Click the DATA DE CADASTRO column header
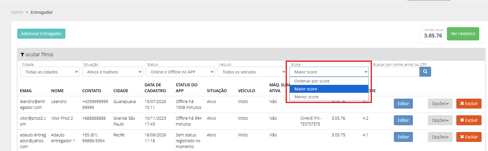 tap(155, 88)
